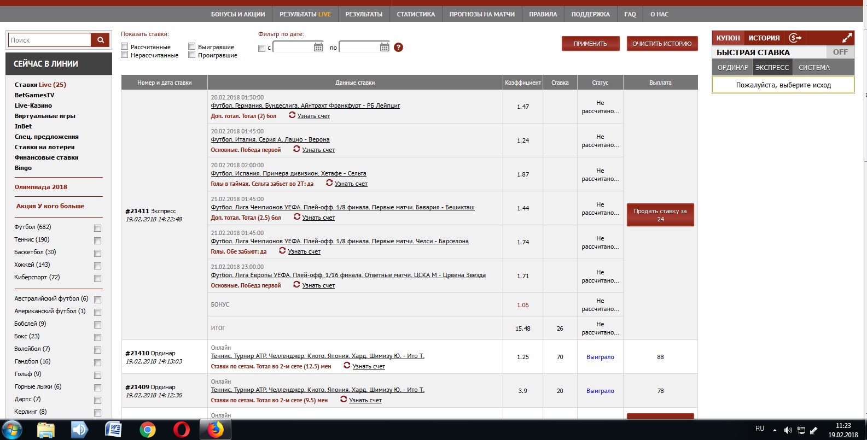Open Ставки Live (25) link
The width and height of the screenshot is (867, 440).
(x=40, y=85)
